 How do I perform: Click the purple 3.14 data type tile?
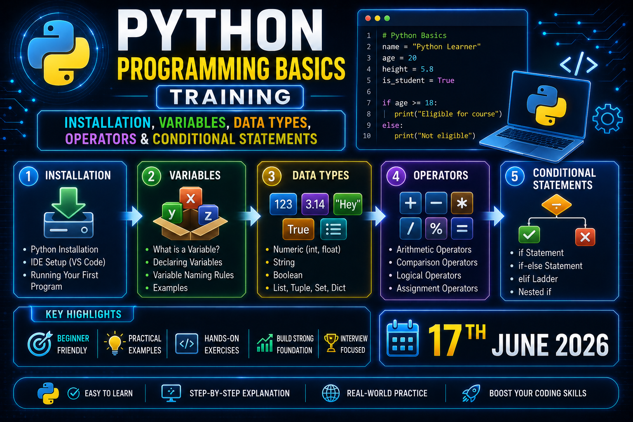315,204
